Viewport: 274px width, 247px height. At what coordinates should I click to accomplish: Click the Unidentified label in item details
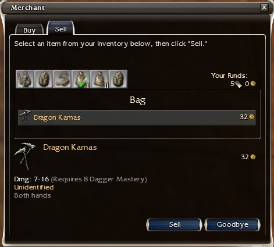point(34,187)
